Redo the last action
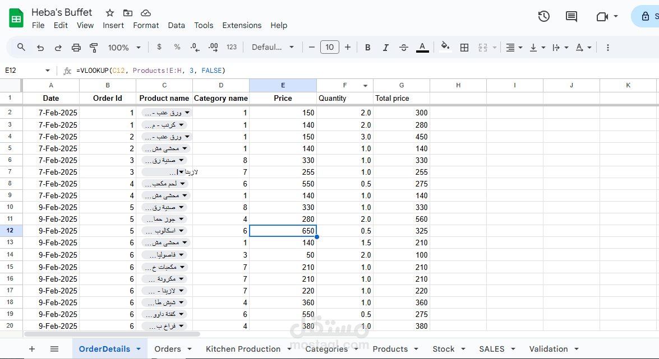This screenshot has width=659, height=359. tap(58, 48)
